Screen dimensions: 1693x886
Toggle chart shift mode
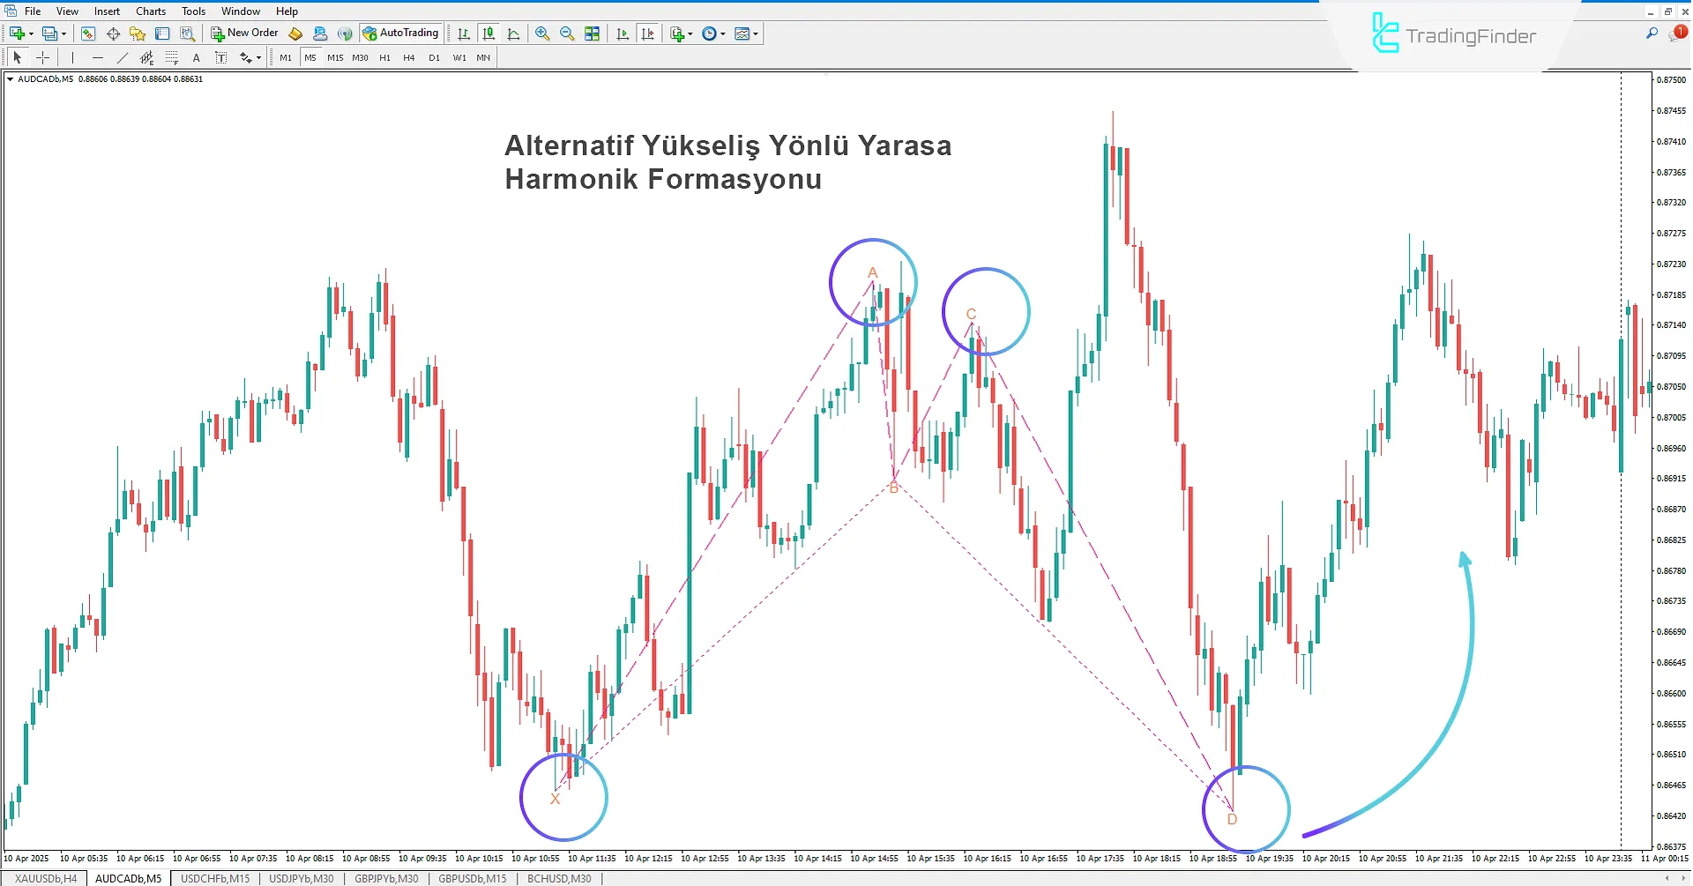648,34
